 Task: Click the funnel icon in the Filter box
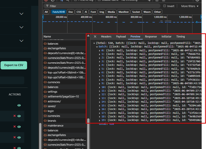point(47,6)
